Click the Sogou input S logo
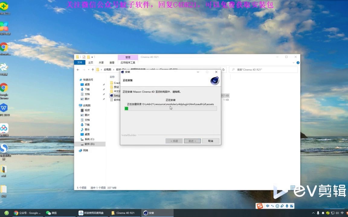This screenshot has width=348, height=217. coord(260,206)
